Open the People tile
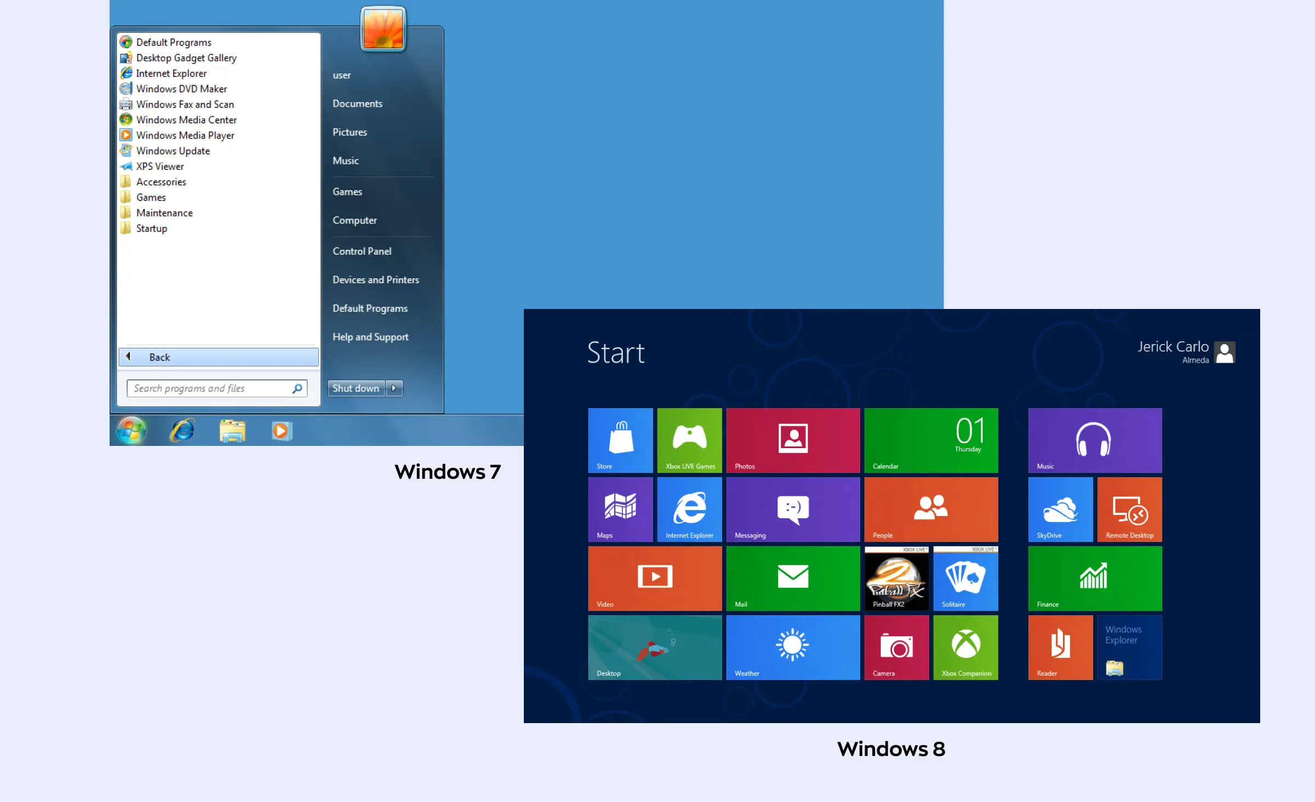The image size is (1315, 802). click(931, 509)
